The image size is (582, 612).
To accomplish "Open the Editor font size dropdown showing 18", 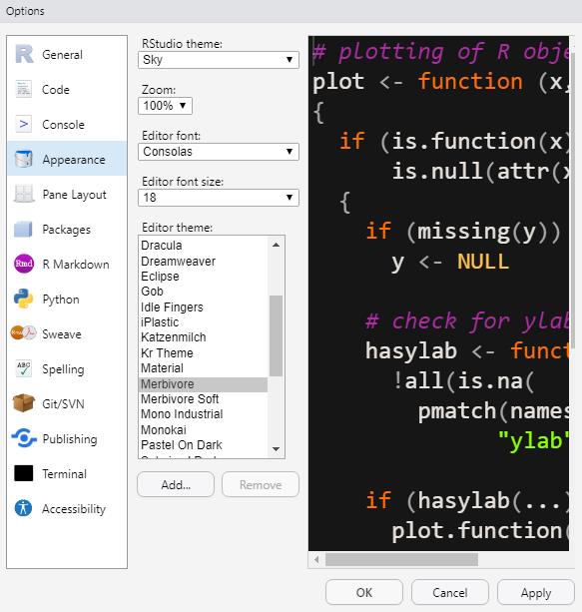I will (x=219, y=198).
